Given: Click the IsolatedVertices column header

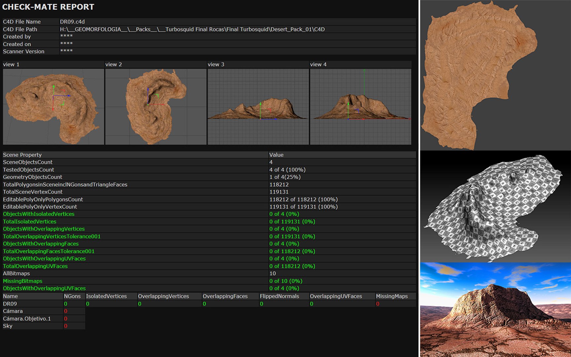Looking at the screenshot, I should (x=106, y=297).
